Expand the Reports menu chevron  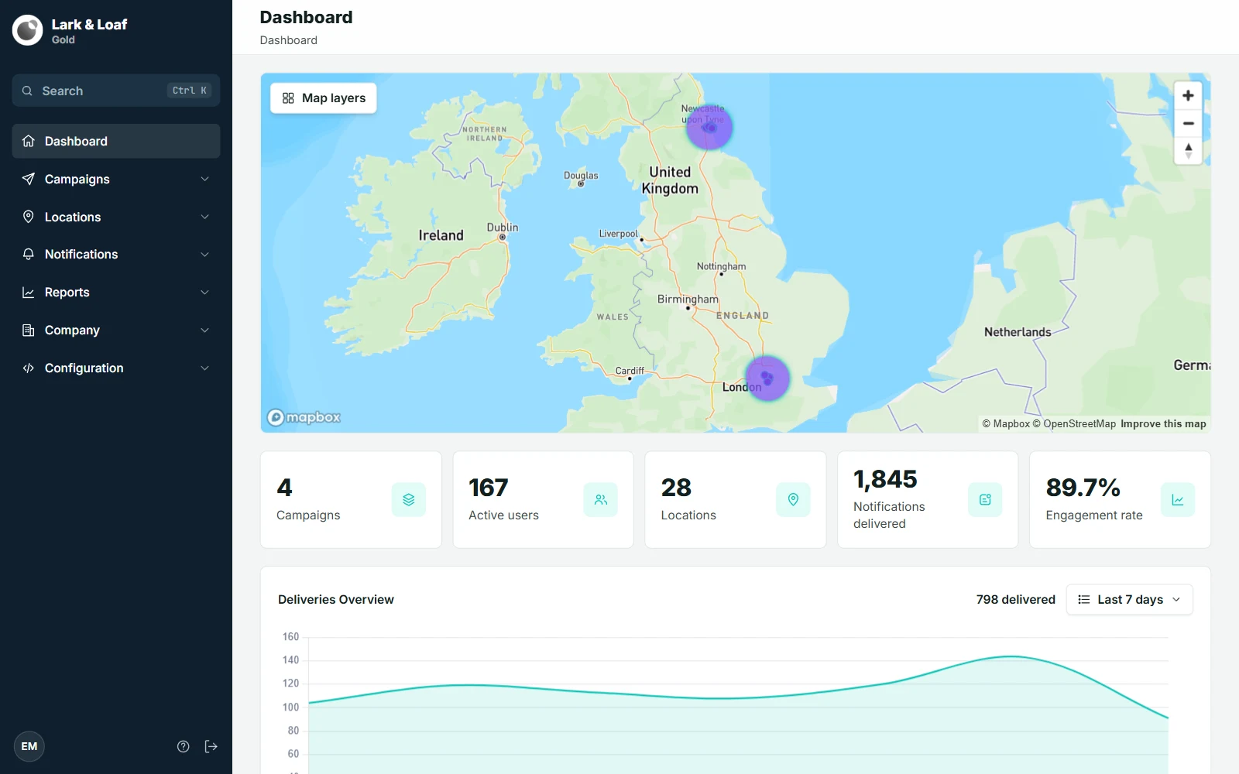pos(205,292)
